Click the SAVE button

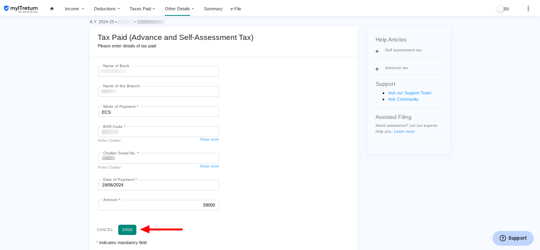pos(127,229)
